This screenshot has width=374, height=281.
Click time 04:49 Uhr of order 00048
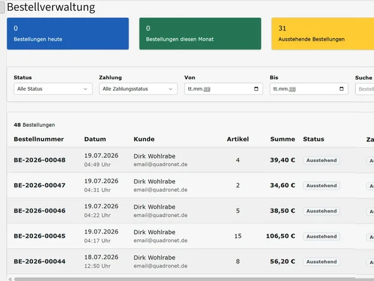coord(98,165)
